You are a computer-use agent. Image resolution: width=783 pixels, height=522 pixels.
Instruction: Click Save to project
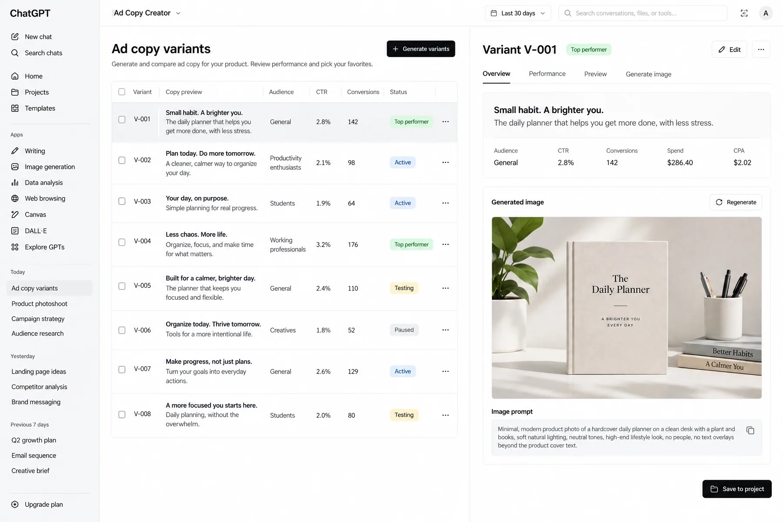coord(737,489)
